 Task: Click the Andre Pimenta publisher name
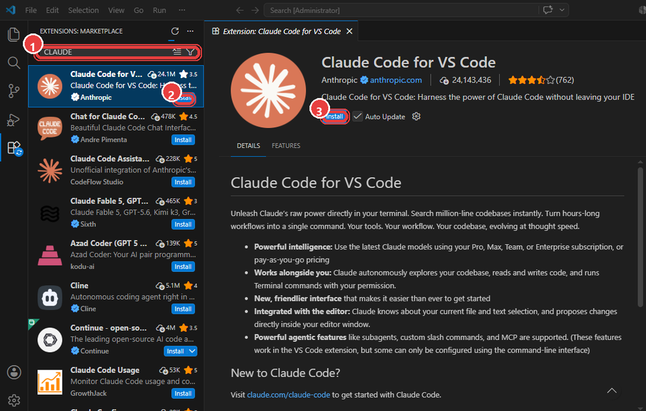click(x=103, y=140)
